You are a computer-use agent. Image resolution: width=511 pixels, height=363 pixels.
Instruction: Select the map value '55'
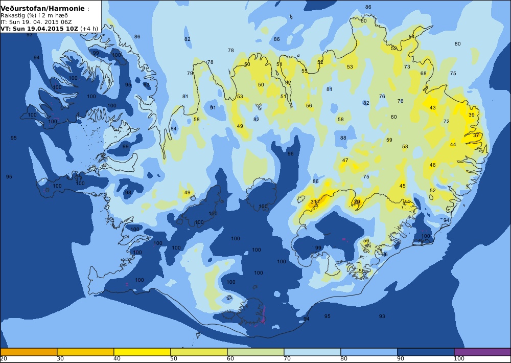[305, 71]
